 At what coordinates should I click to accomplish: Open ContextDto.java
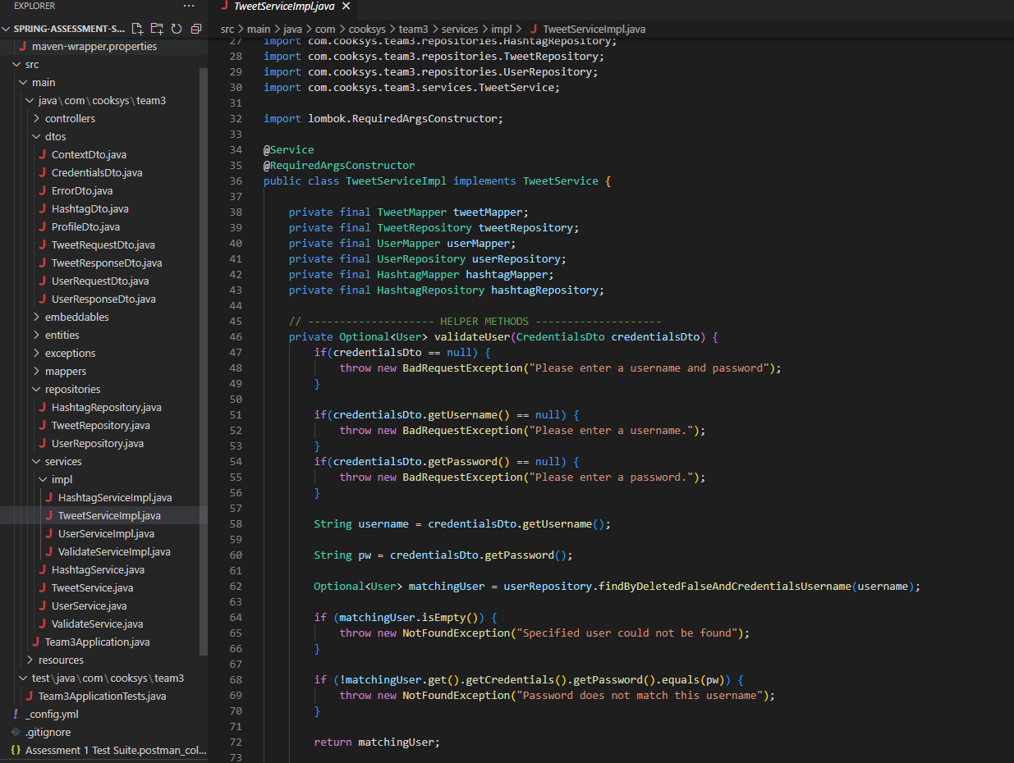coord(89,154)
